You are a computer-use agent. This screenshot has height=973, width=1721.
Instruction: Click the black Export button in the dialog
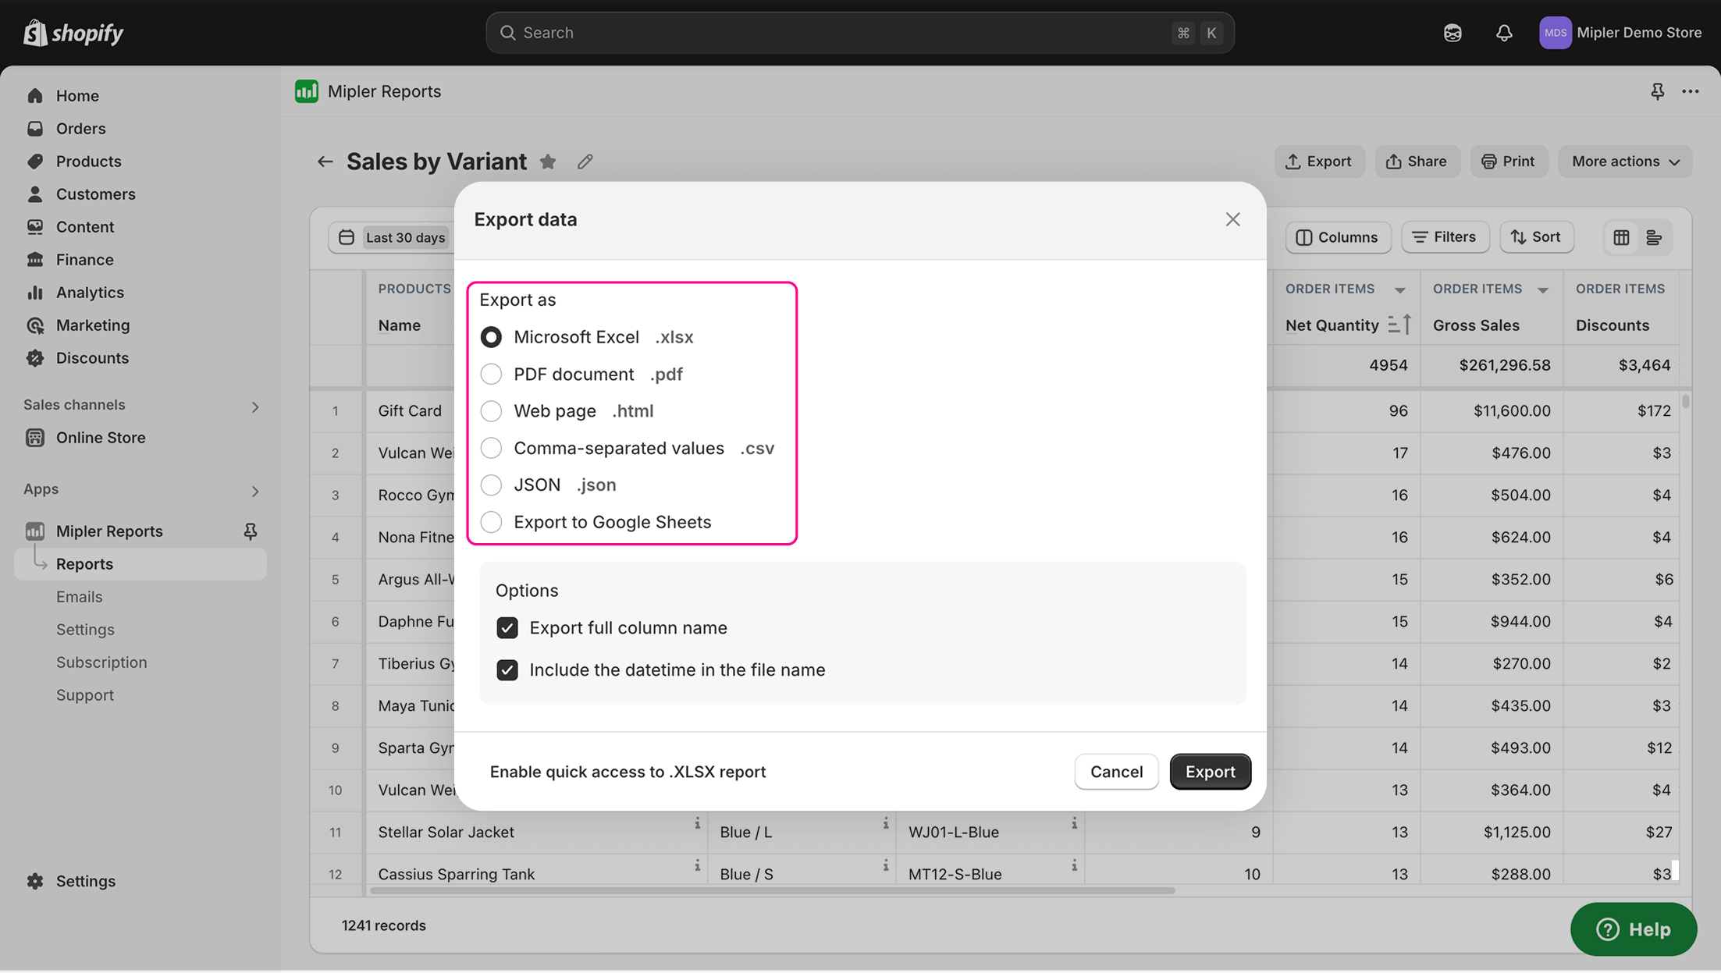pyautogui.click(x=1210, y=772)
